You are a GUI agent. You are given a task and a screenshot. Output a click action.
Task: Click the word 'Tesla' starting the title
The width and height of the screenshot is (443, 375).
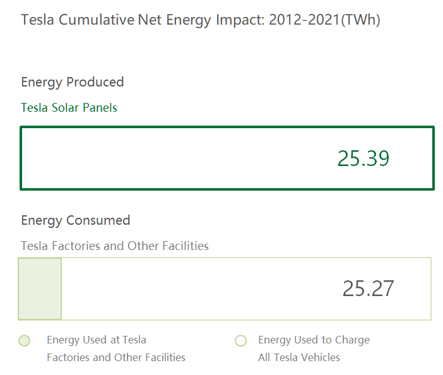tap(37, 20)
